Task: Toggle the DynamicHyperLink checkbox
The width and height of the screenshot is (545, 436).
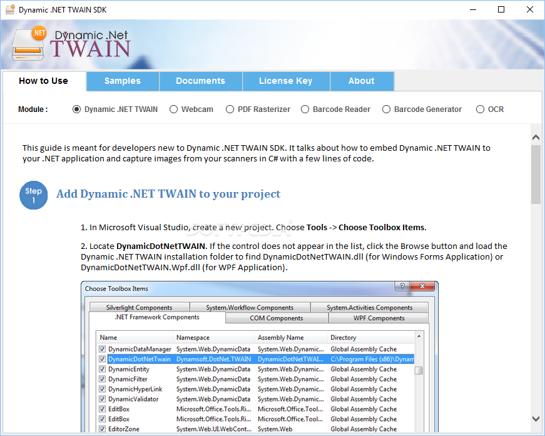Action: (x=102, y=389)
